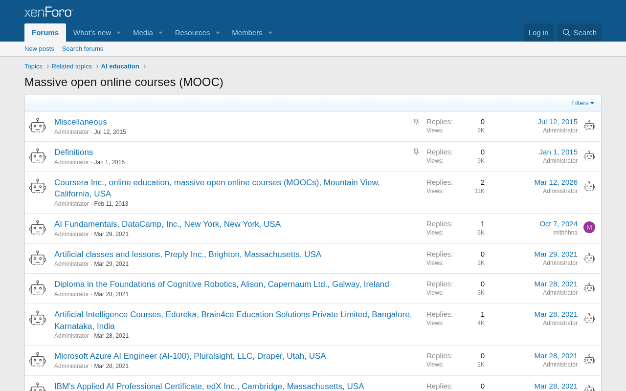This screenshot has width=626, height=391.
Task: Select the Forums tab
Action: pyautogui.click(x=45, y=33)
